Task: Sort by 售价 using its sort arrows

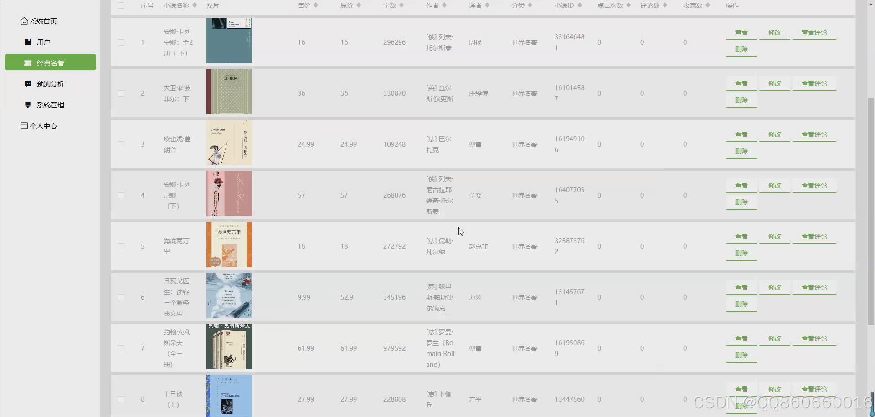Action: point(316,5)
